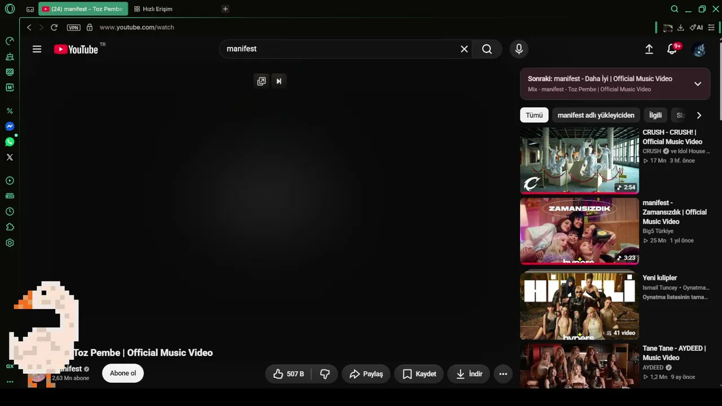The width and height of the screenshot is (722, 406).
Task: Skip to next video icon above player
Action: [x=279, y=81]
